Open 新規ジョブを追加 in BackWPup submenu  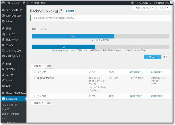click(11, 114)
